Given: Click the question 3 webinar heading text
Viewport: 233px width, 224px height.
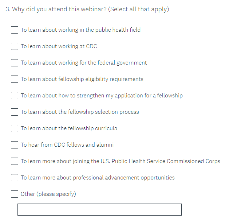Looking at the screenshot, I should [87, 9].
